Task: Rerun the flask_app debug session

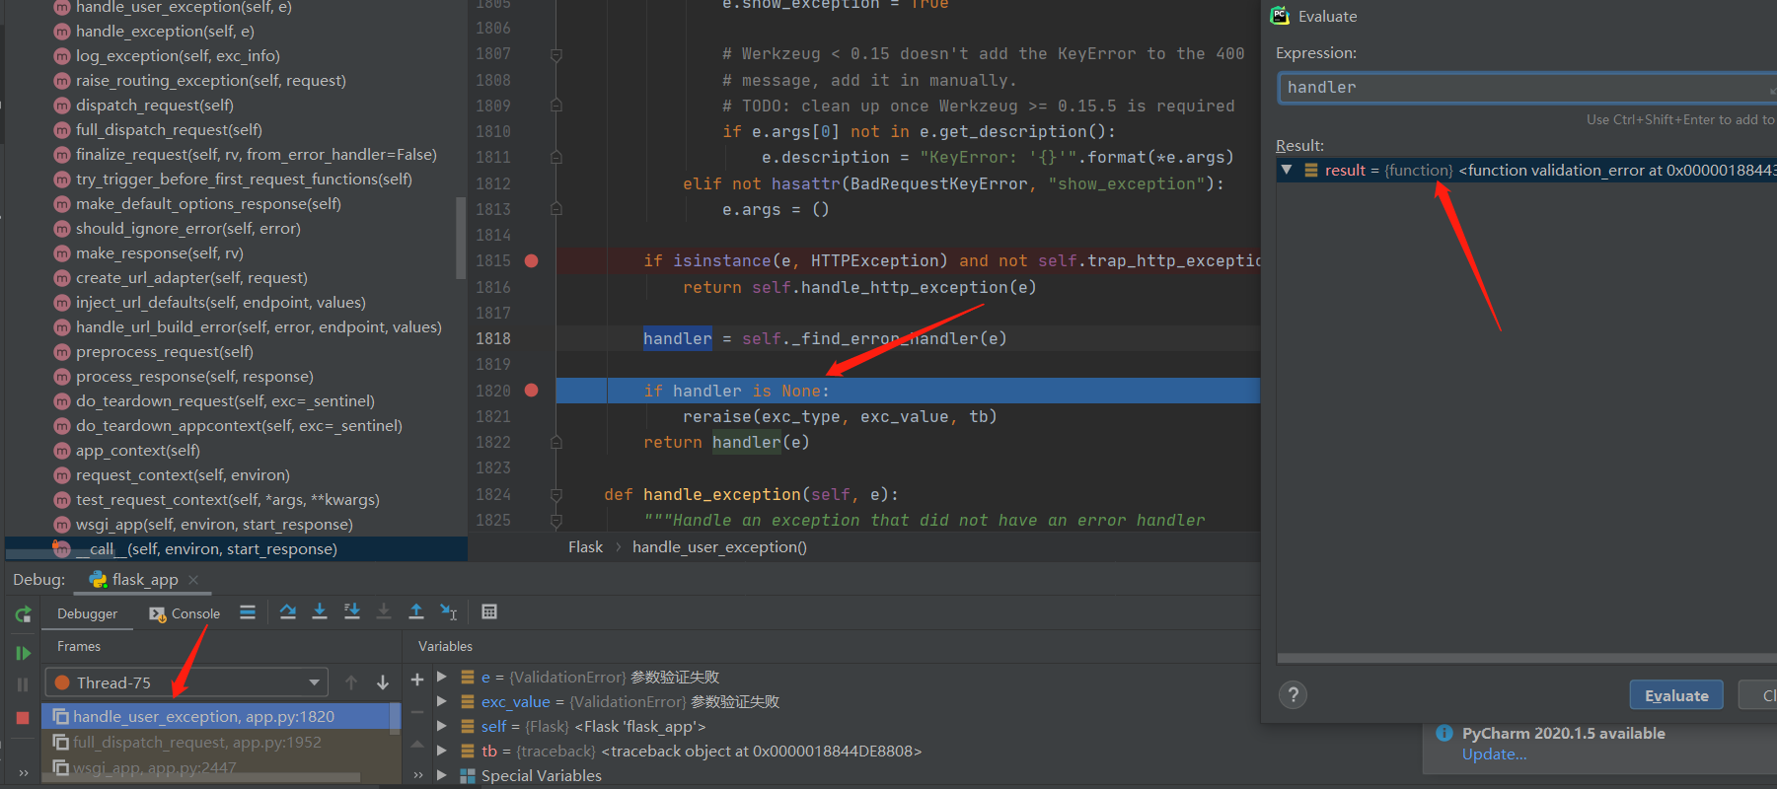Action: [23, 614]
